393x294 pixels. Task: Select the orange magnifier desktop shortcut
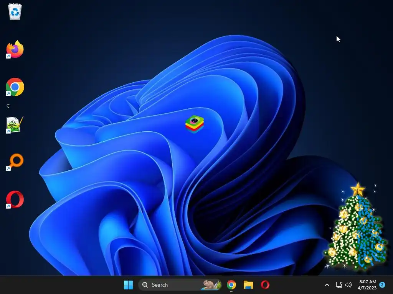[x=15, y=162]
